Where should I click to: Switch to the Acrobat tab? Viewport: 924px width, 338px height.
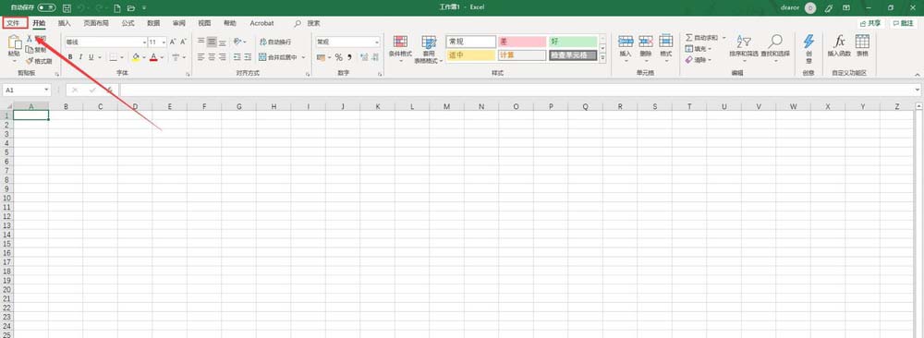tap(261, 23)
